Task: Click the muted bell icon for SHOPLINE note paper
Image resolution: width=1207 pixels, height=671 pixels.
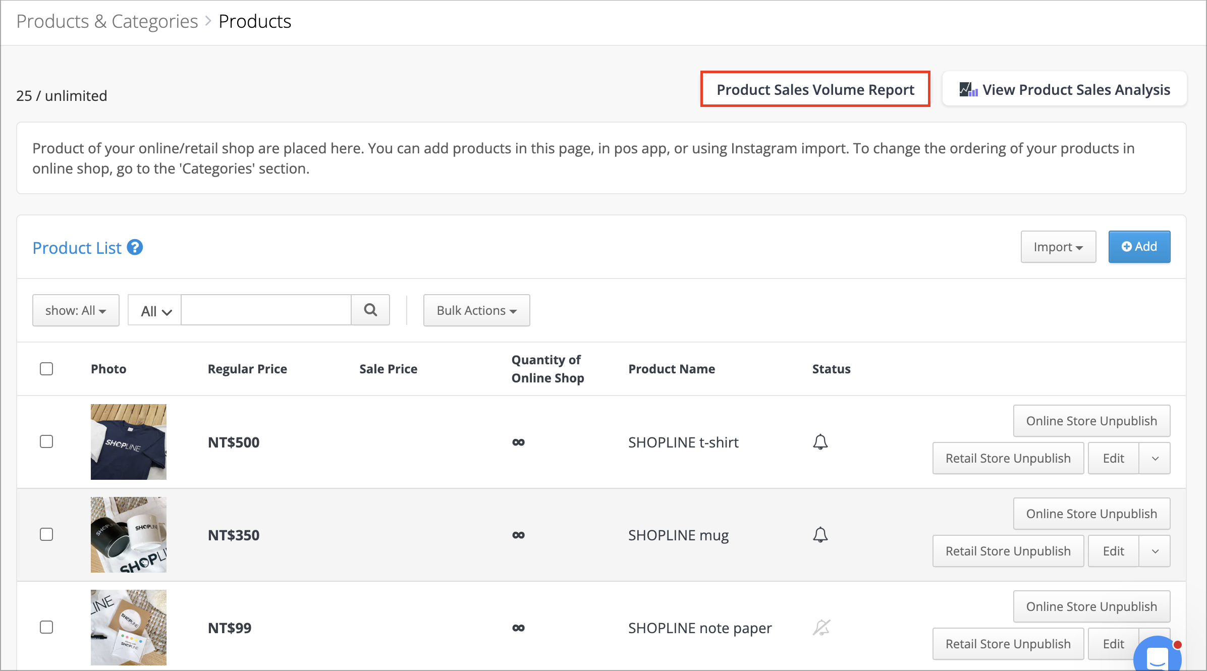Action: click(821, 628)
